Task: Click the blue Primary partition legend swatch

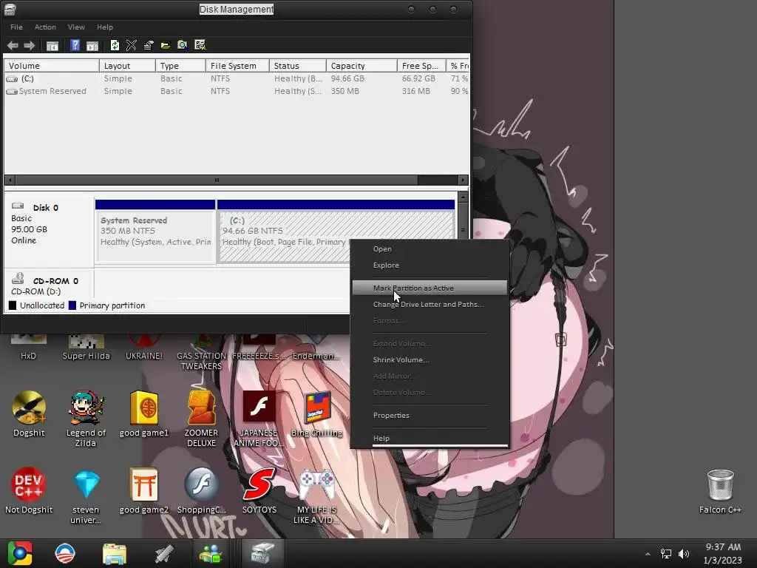Action: tap(72, 305)
